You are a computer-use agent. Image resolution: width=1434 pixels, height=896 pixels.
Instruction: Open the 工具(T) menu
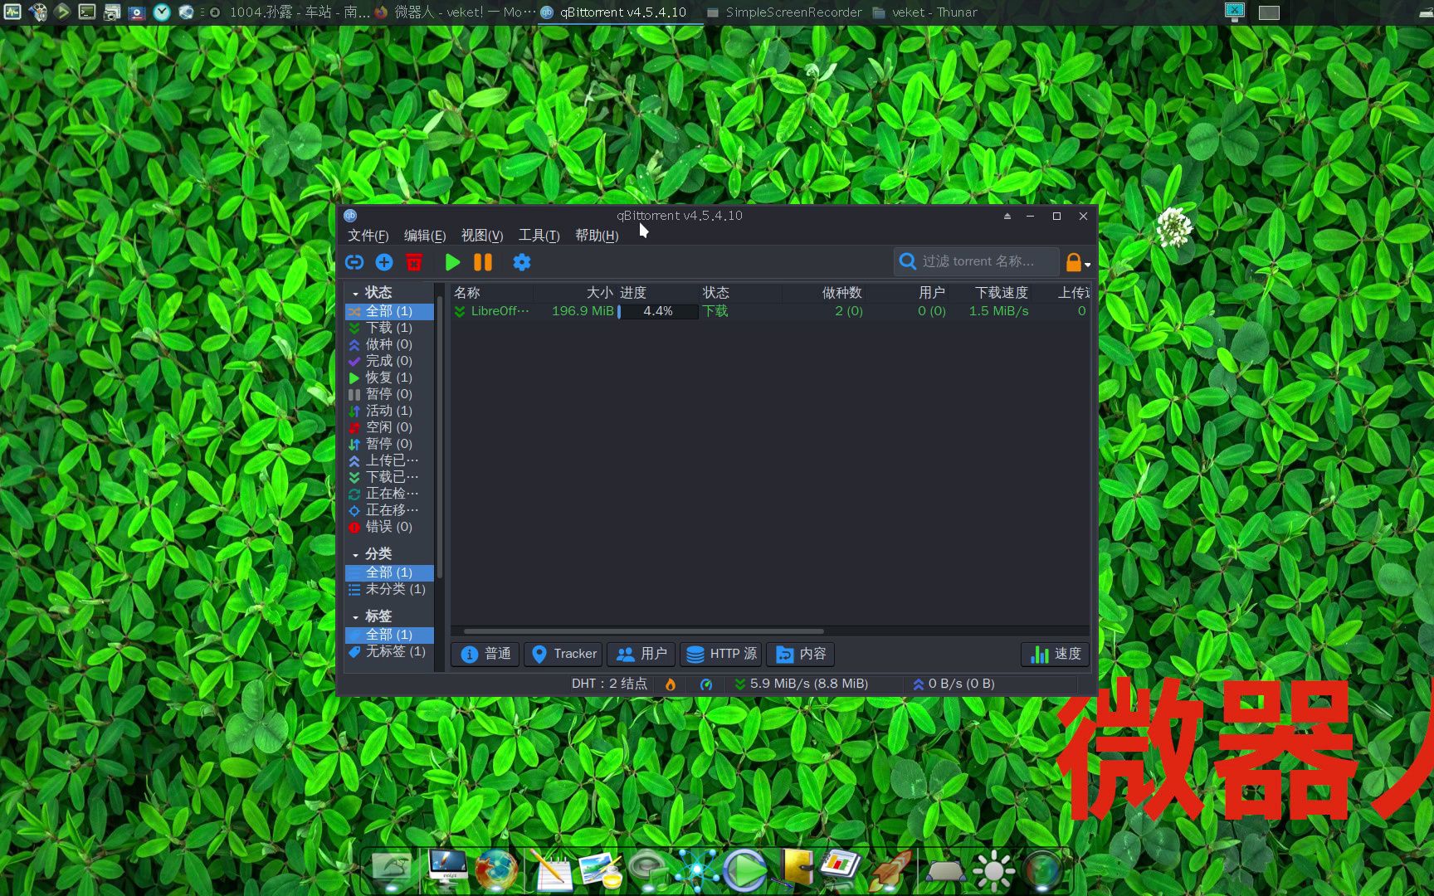pyautogui.click(x=539, y=236)
